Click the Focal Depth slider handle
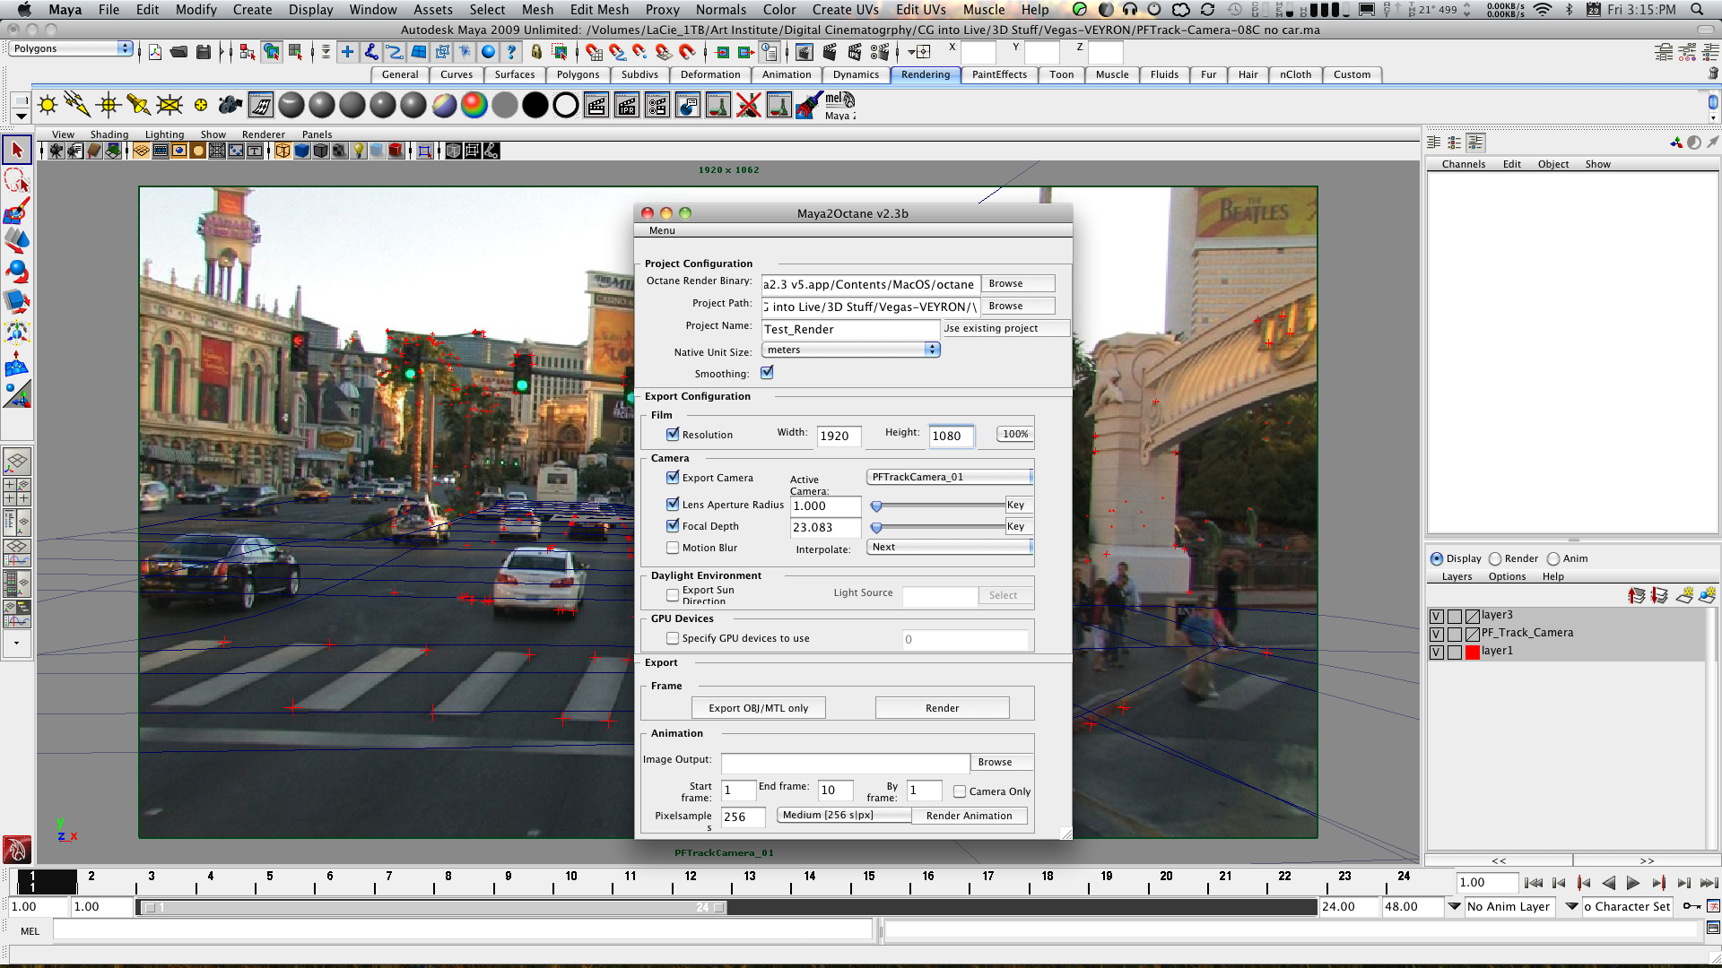This screenshot has width=1722, height=968. (x=876, y=528)
